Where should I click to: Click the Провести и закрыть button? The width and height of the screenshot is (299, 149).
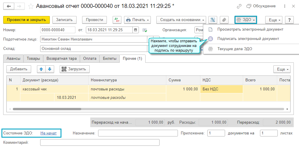tap(26, 20)
